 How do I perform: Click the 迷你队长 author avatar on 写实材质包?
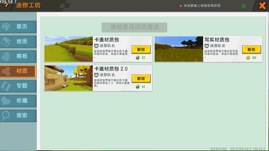(207, 46)
